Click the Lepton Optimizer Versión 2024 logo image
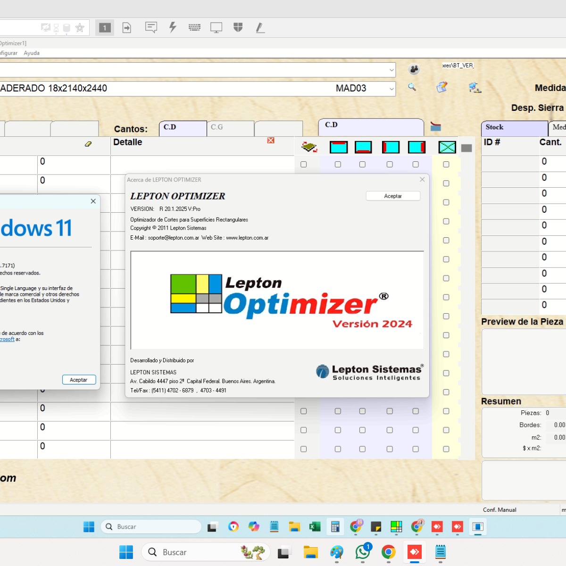The height and width of the screenshot is (566, 566). (x=277, y=300)
